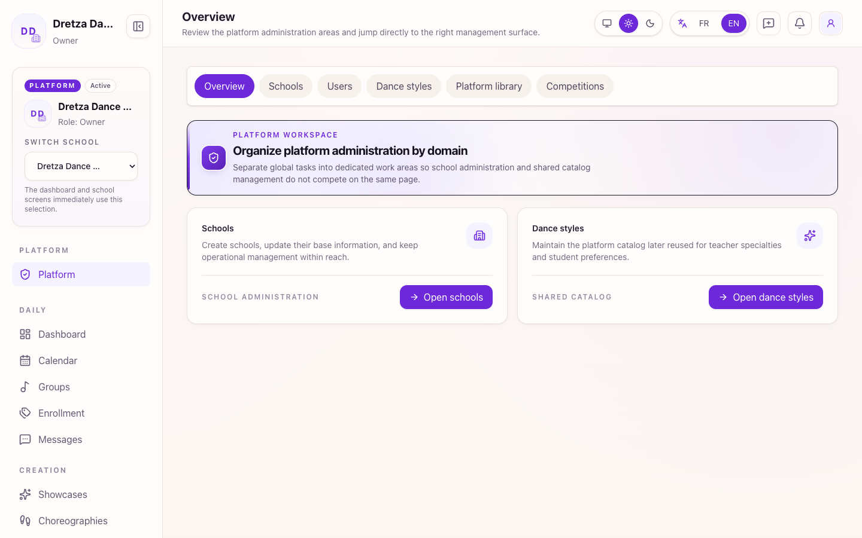The image size is (862, 538).
Task: Collapse the sidebar with the panel icon
Action: pos(138,26)
